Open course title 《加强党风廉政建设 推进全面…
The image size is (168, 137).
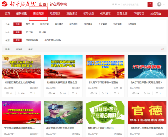[63, 83]
